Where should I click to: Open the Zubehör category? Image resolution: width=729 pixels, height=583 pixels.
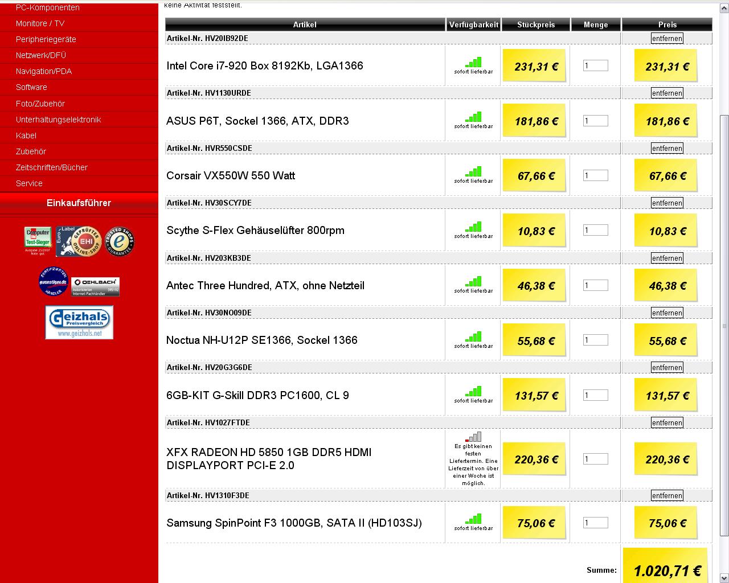coord(31,151)
